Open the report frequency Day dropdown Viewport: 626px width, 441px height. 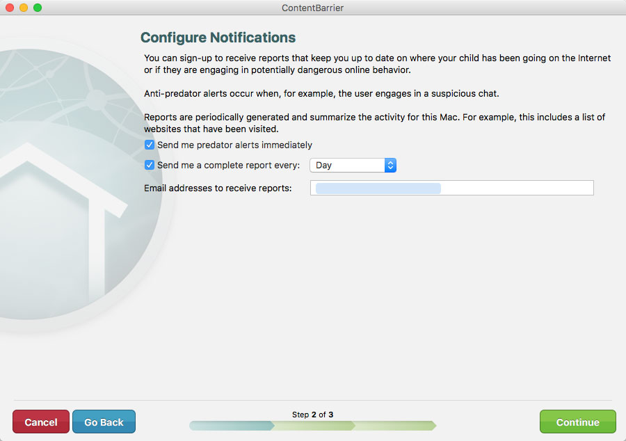pos(353,166)
